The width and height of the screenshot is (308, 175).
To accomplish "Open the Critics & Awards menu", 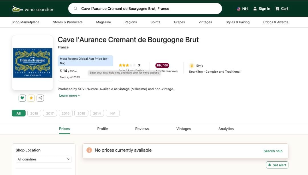I will pyautogui.click(x=276, y=22).
